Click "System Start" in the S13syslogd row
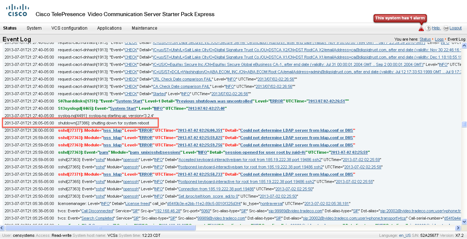The width and height of the screenshot is (467, 239). coord(123,108)
